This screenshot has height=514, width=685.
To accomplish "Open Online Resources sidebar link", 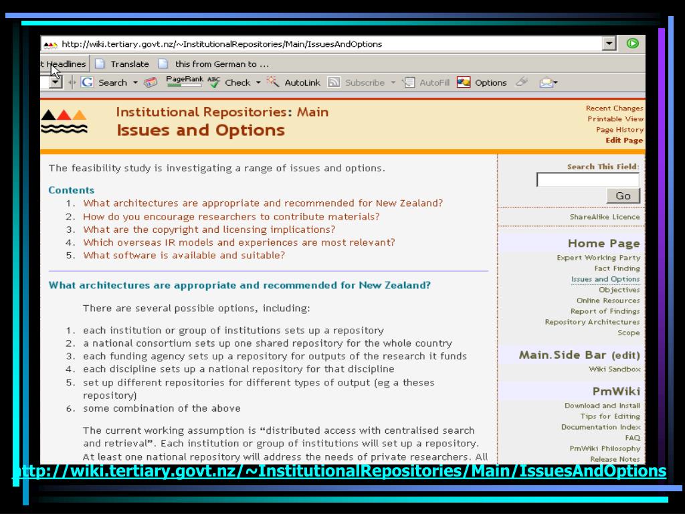I will [608, 301].
